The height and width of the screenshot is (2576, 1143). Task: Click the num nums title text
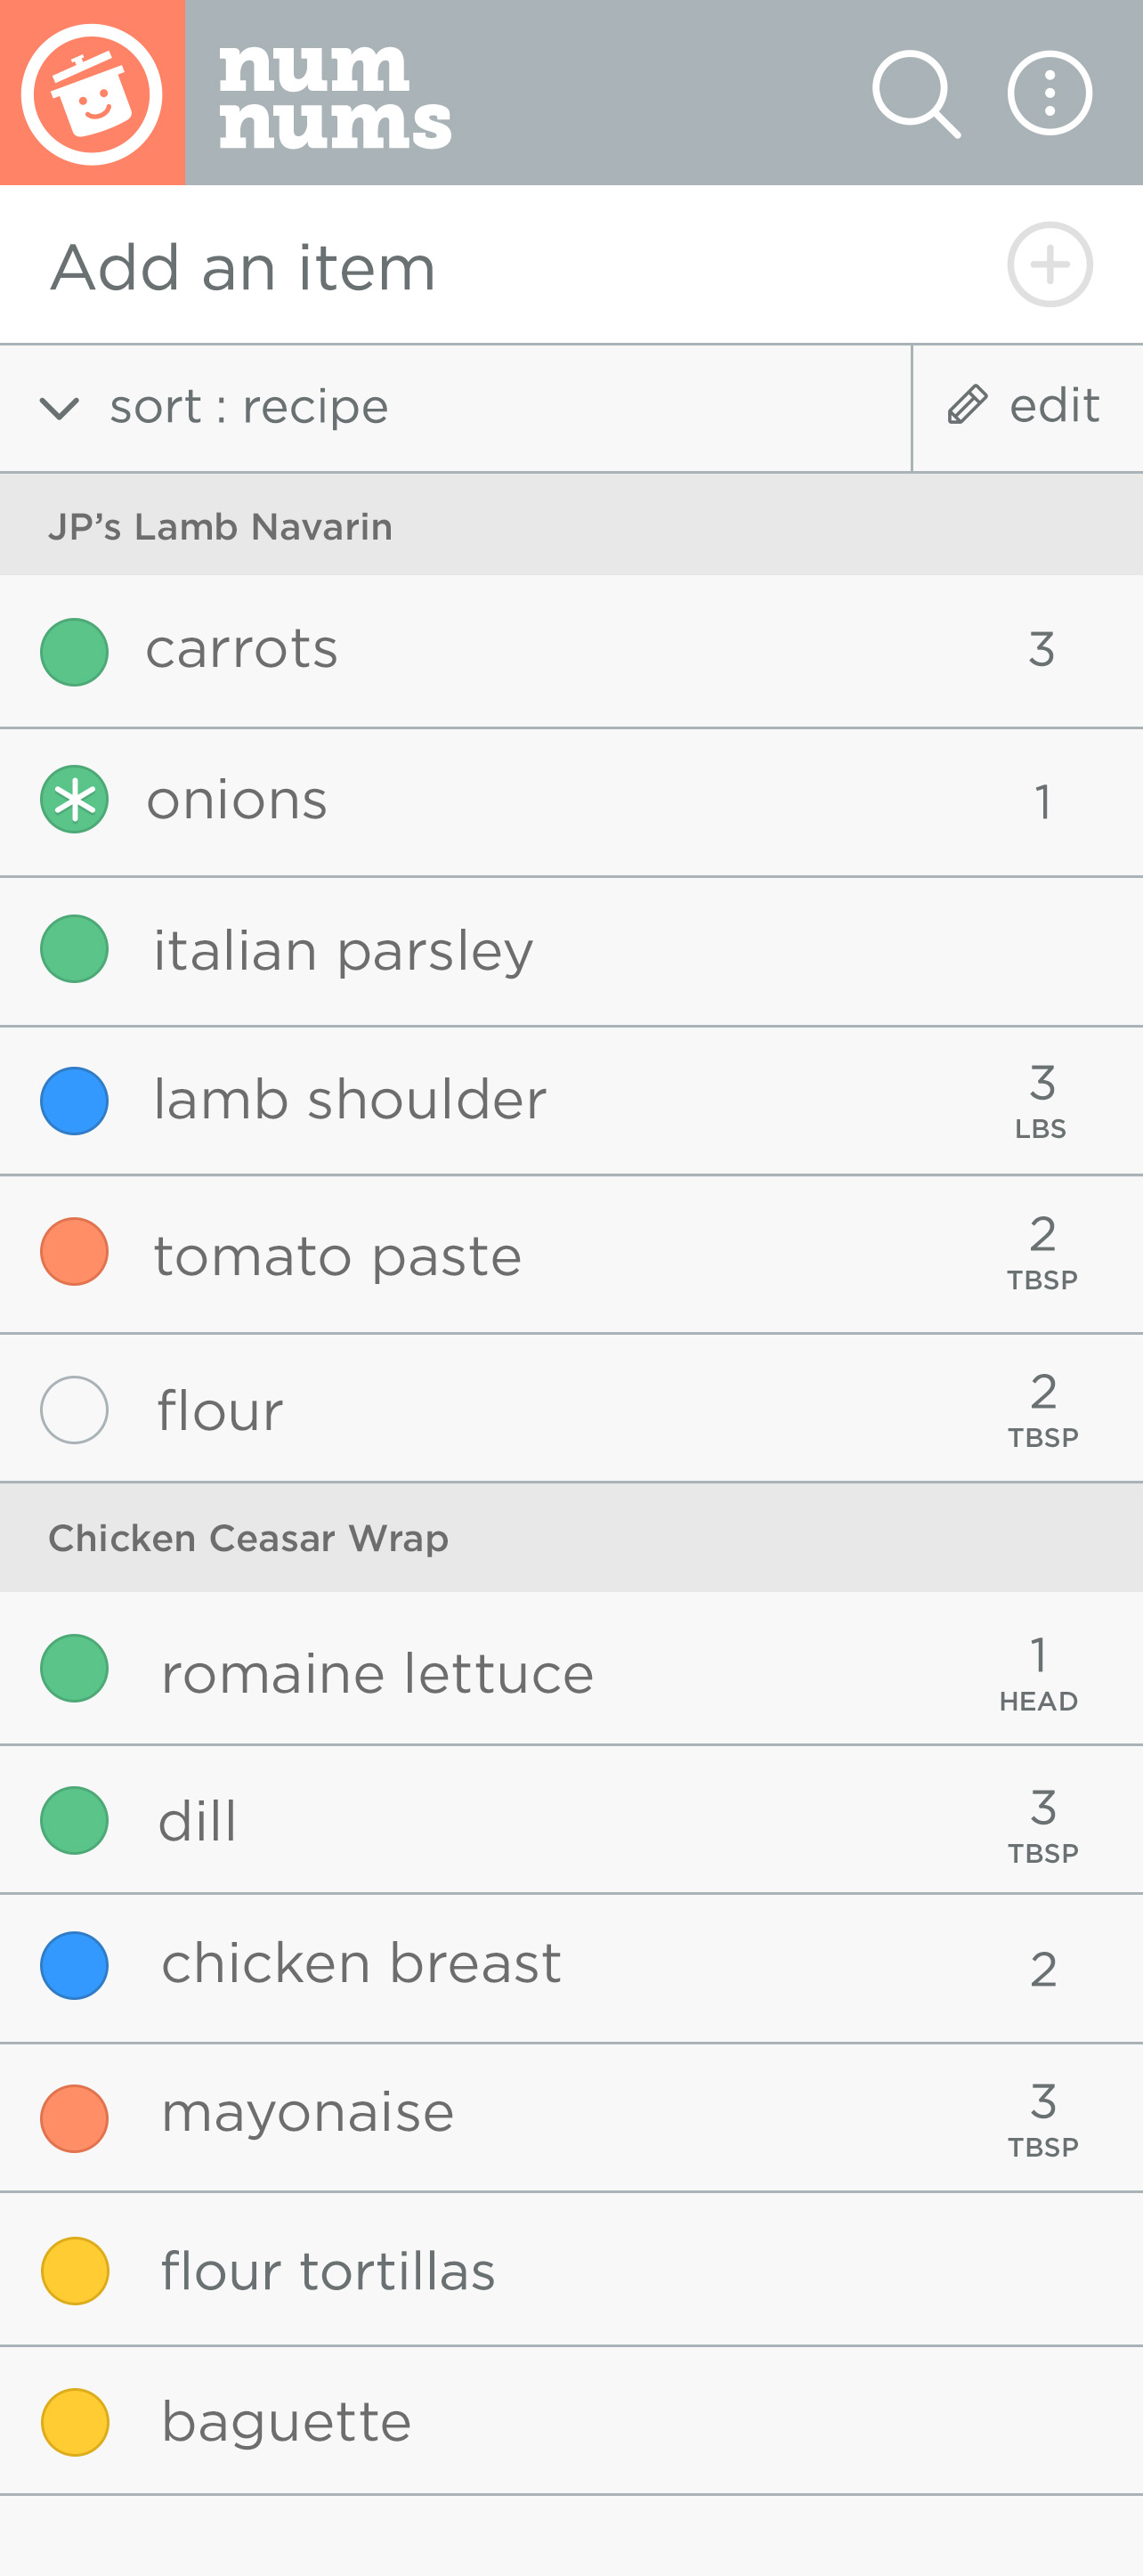(334, 96)
